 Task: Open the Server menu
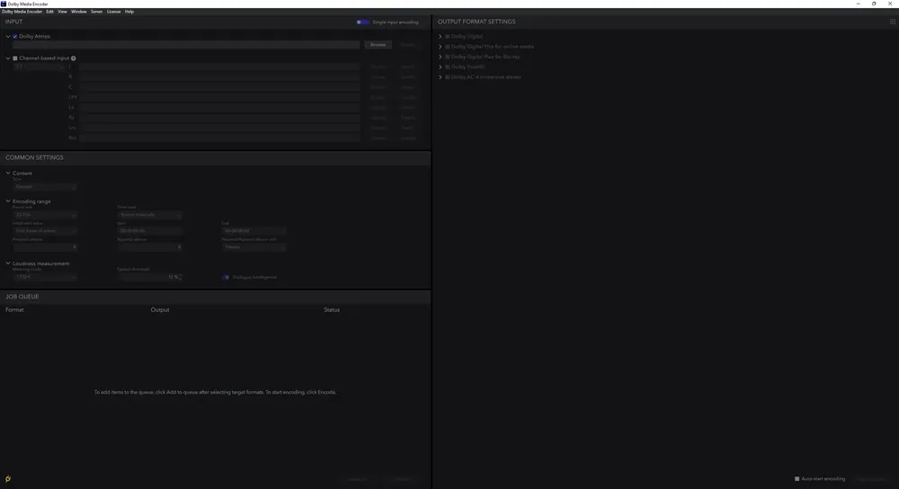(x=96, y=12)
